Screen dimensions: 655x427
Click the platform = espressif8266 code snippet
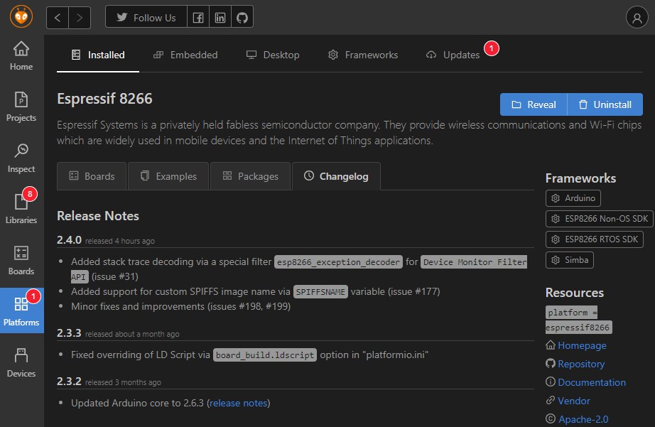[x=578, y=320]
